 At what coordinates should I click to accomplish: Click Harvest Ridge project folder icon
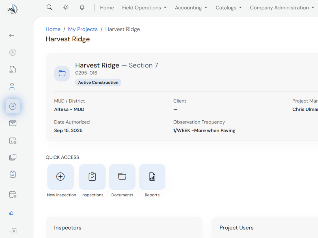click(x=62, y=74)
